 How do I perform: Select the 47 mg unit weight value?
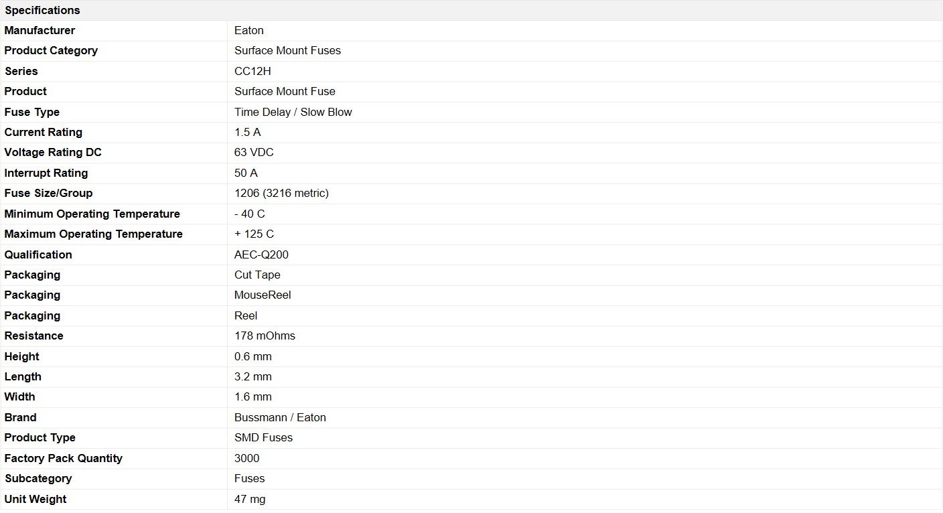(250, 499)
